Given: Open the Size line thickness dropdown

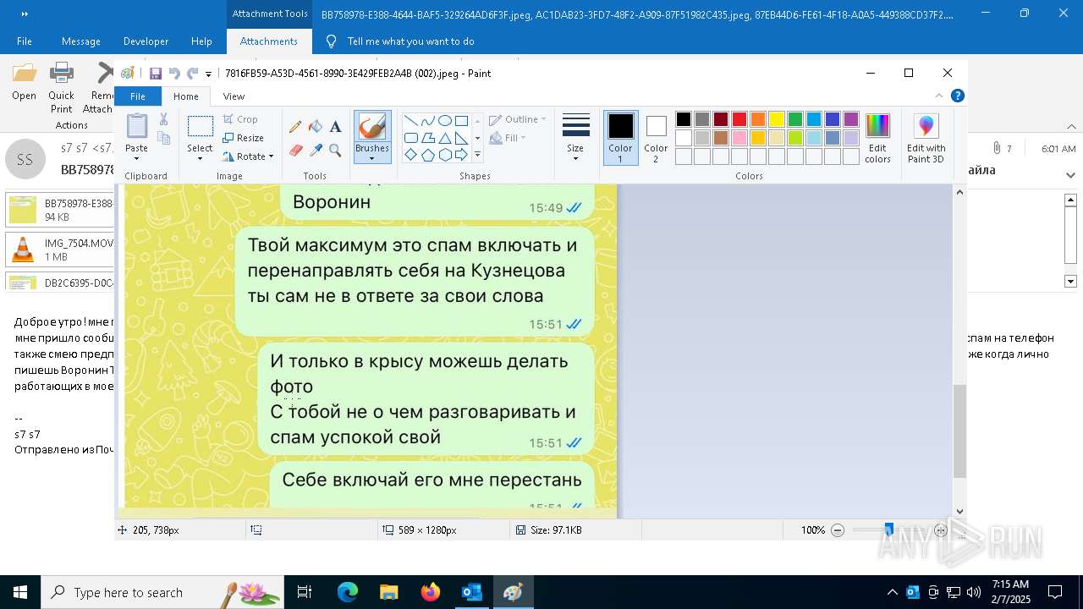Looking at the screenshot, I should point(575,137).
